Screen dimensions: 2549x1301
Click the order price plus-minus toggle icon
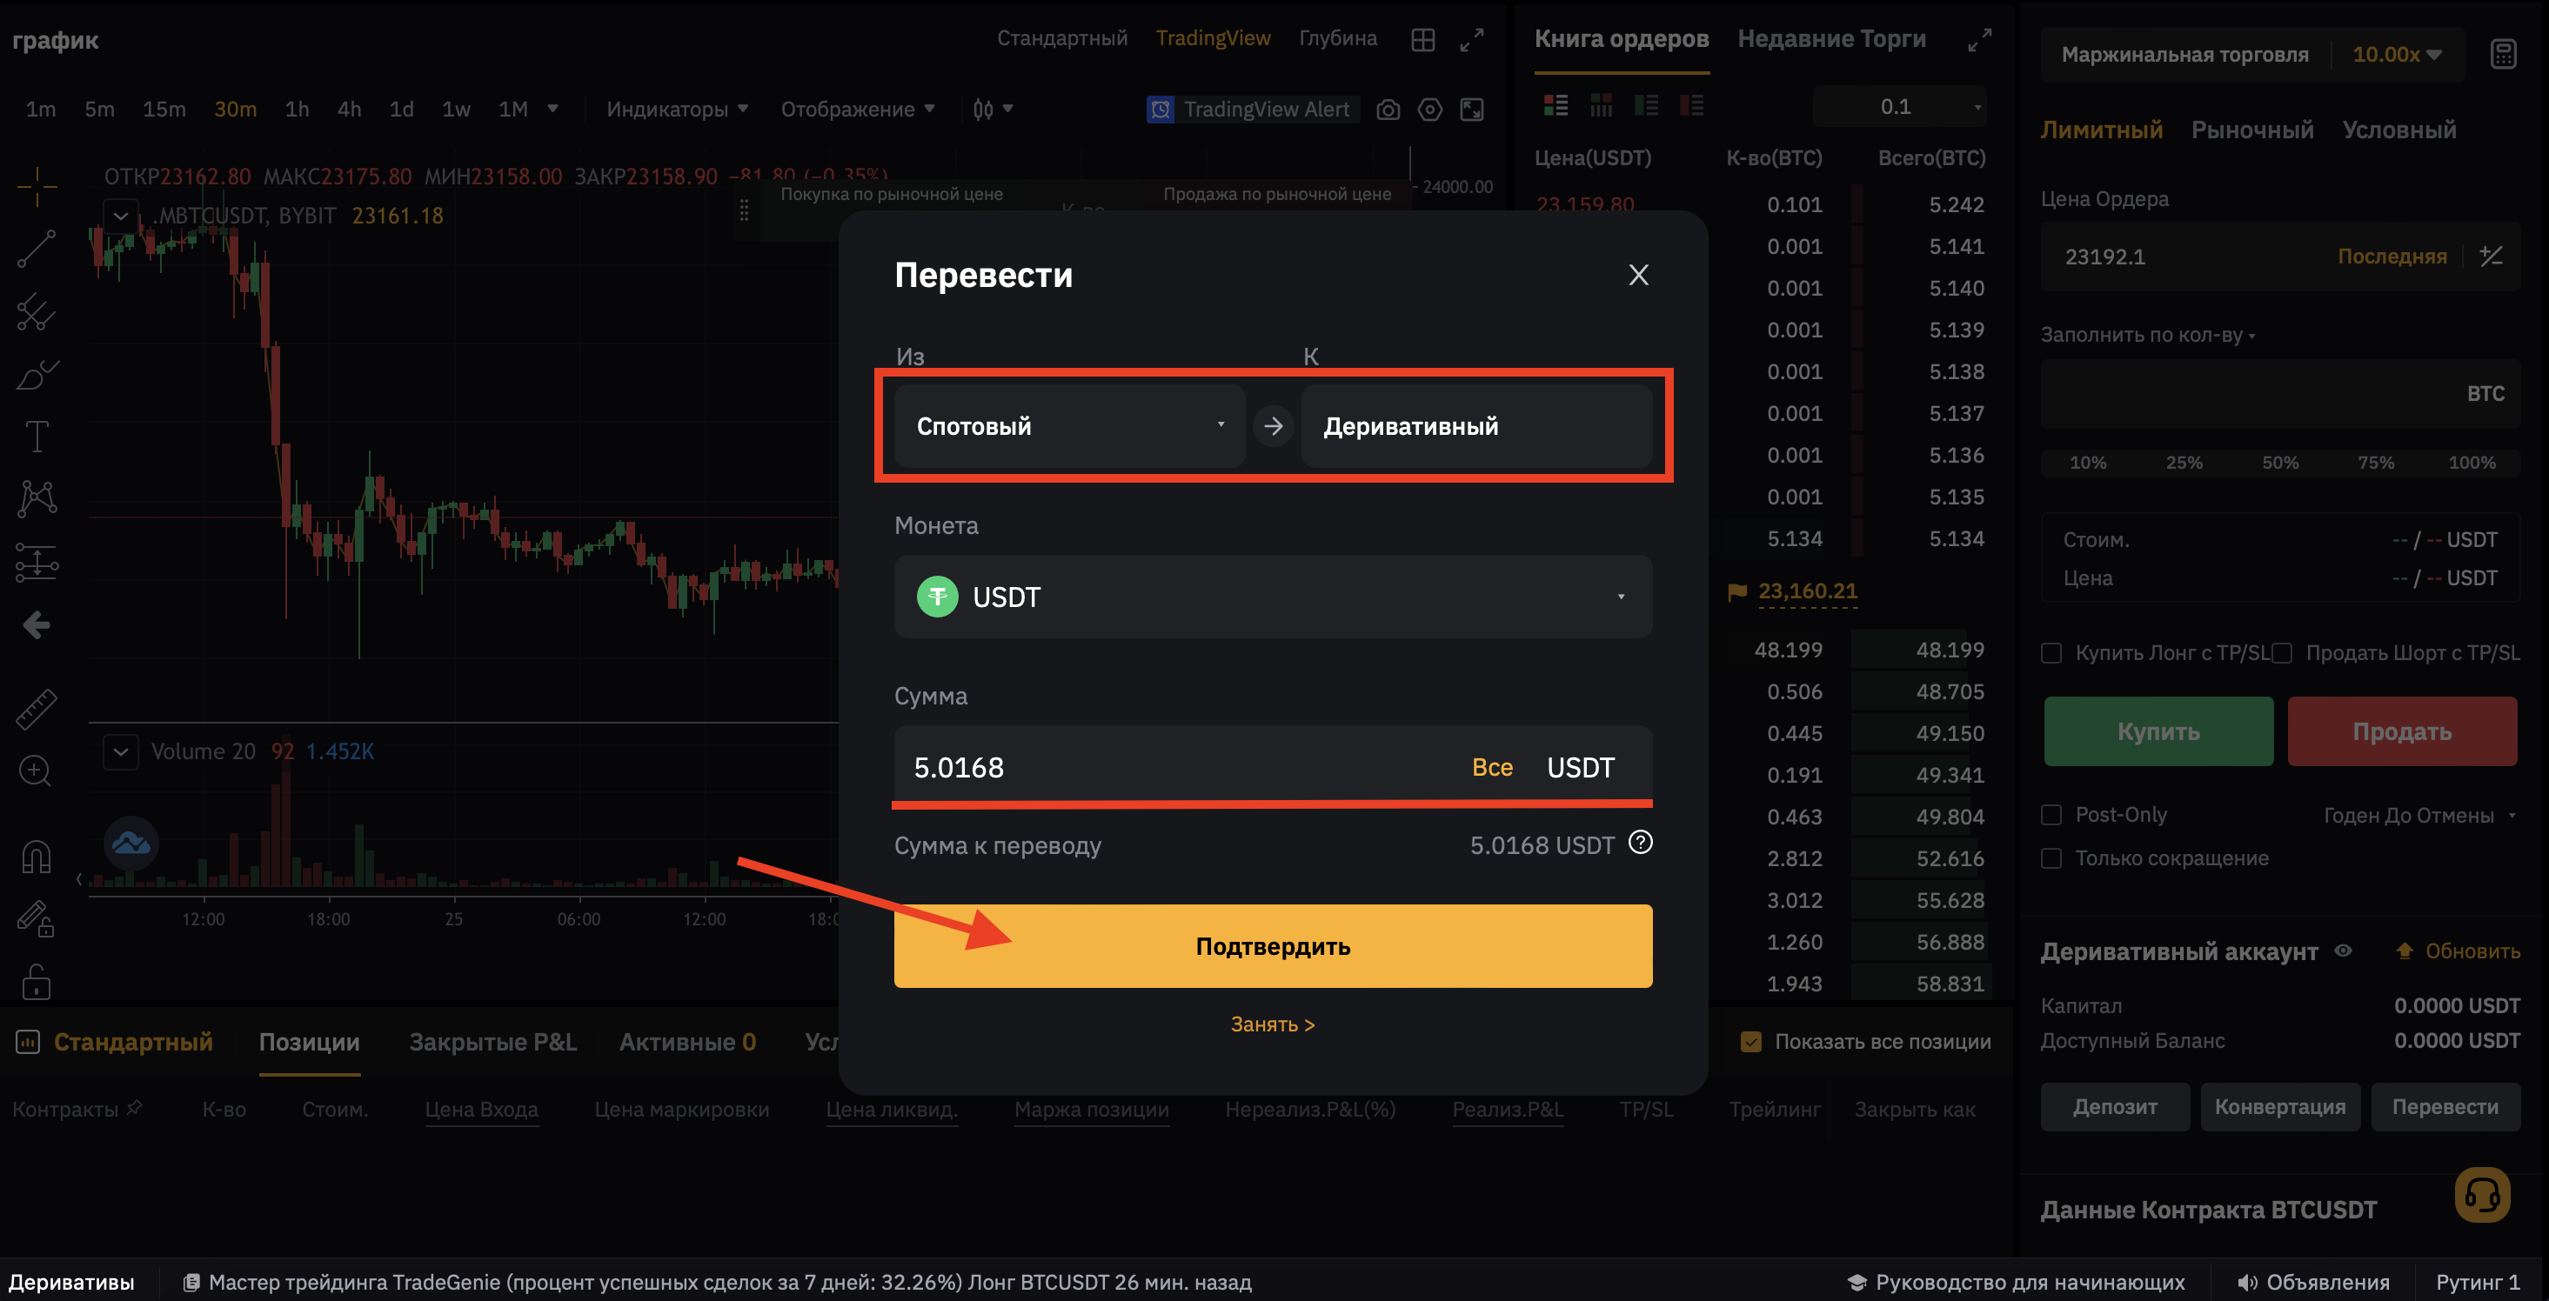[x=2492, y=257]
